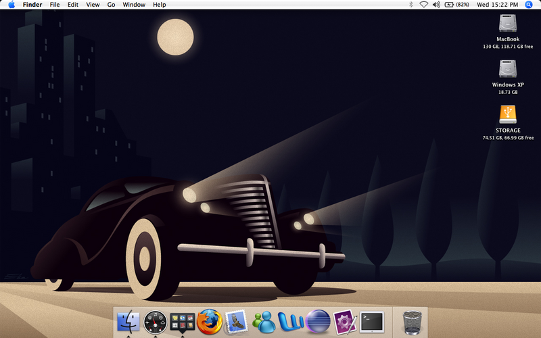Select the STORAGE external drive icon
Image resolution: width=541 pixels, height=338 pixels.
[508, 114]
